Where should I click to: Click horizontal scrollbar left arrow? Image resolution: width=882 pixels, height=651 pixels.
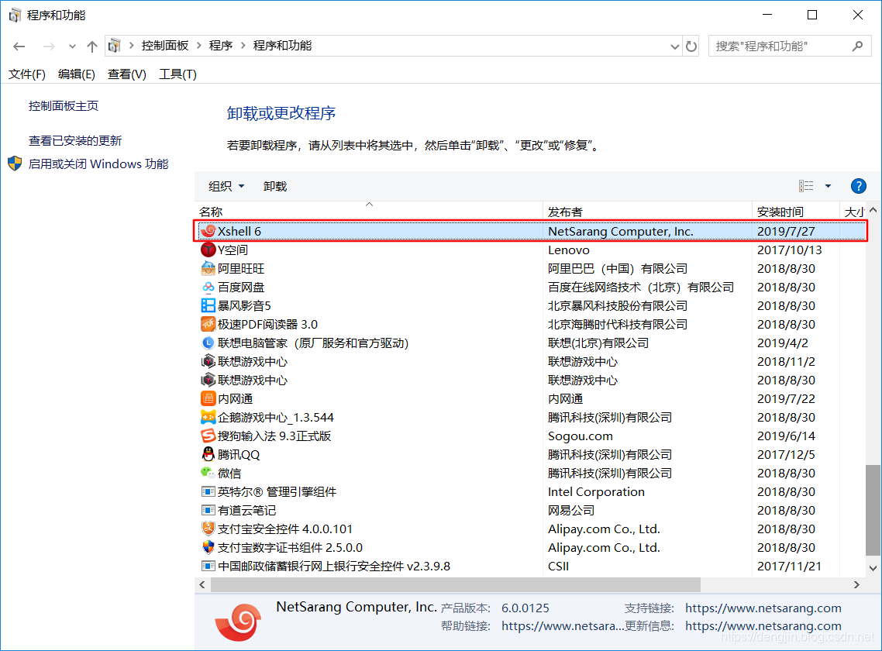click(202, 584)
